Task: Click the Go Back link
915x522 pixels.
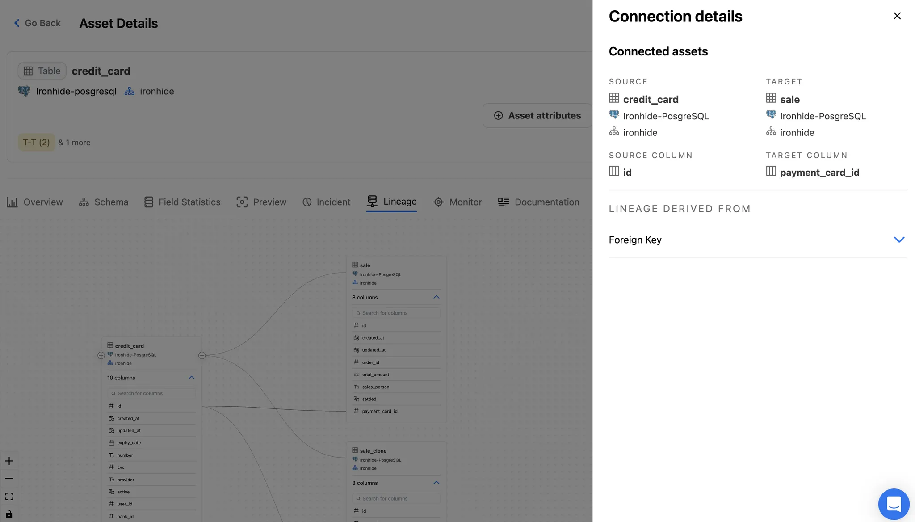Action: 37,23
